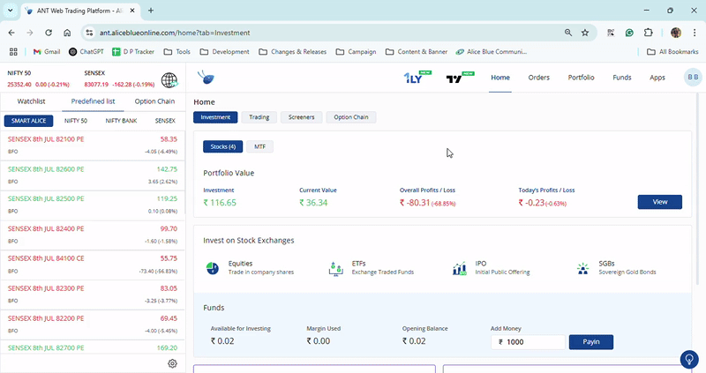Image resolution: width=706 pixels, height=373 pixels.
Task: Click the browser back arrow
Action: (11, 33)
